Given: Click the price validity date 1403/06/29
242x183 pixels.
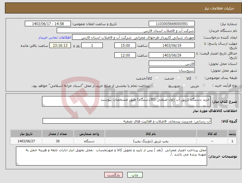Looking at the screenshot, I should pyautogui.click(x=172, y=55).
